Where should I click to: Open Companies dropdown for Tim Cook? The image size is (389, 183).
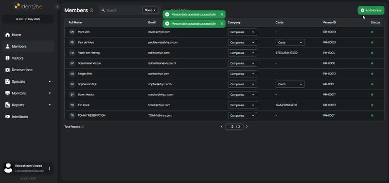point(242,105)
